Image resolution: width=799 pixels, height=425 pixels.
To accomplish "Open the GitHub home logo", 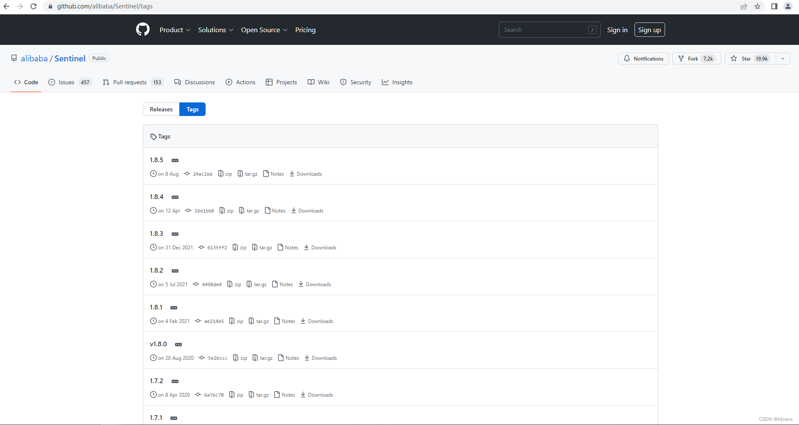I will [x=143, y=30].
